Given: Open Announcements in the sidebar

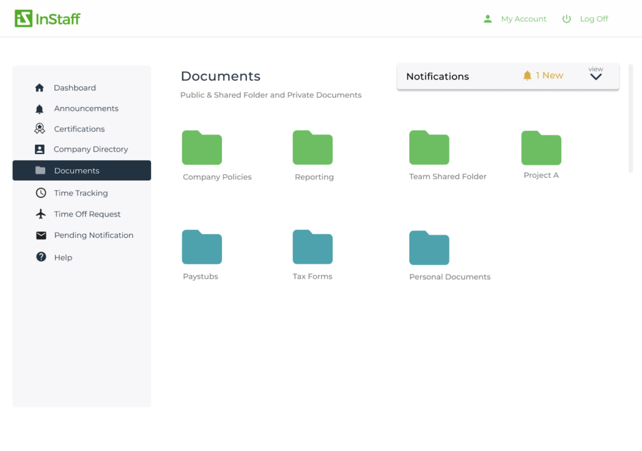Looking at the screenshot, I should pos(87,108).
